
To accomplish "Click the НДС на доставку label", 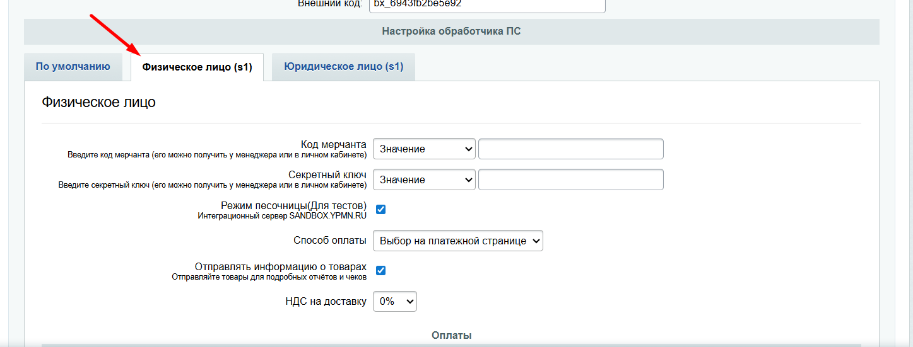I will (x=326, y=302).
